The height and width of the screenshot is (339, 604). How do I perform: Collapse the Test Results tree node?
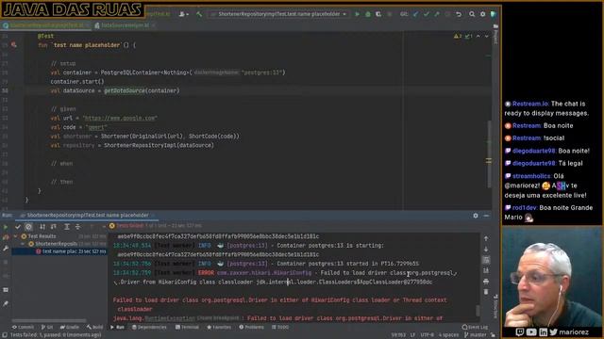[16, 236]
